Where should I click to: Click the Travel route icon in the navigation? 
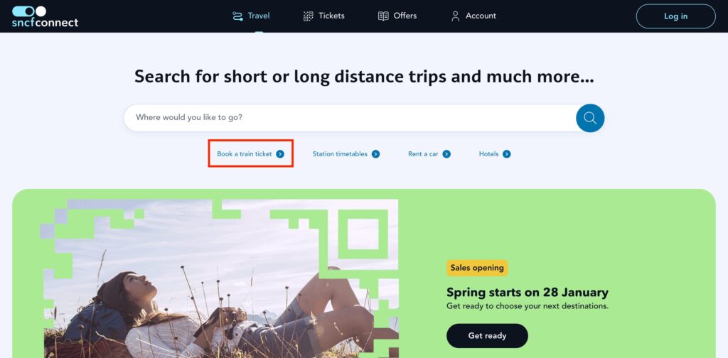coord(237,16)
